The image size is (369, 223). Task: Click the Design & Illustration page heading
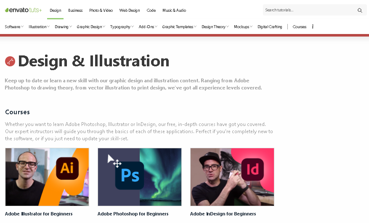94,61
